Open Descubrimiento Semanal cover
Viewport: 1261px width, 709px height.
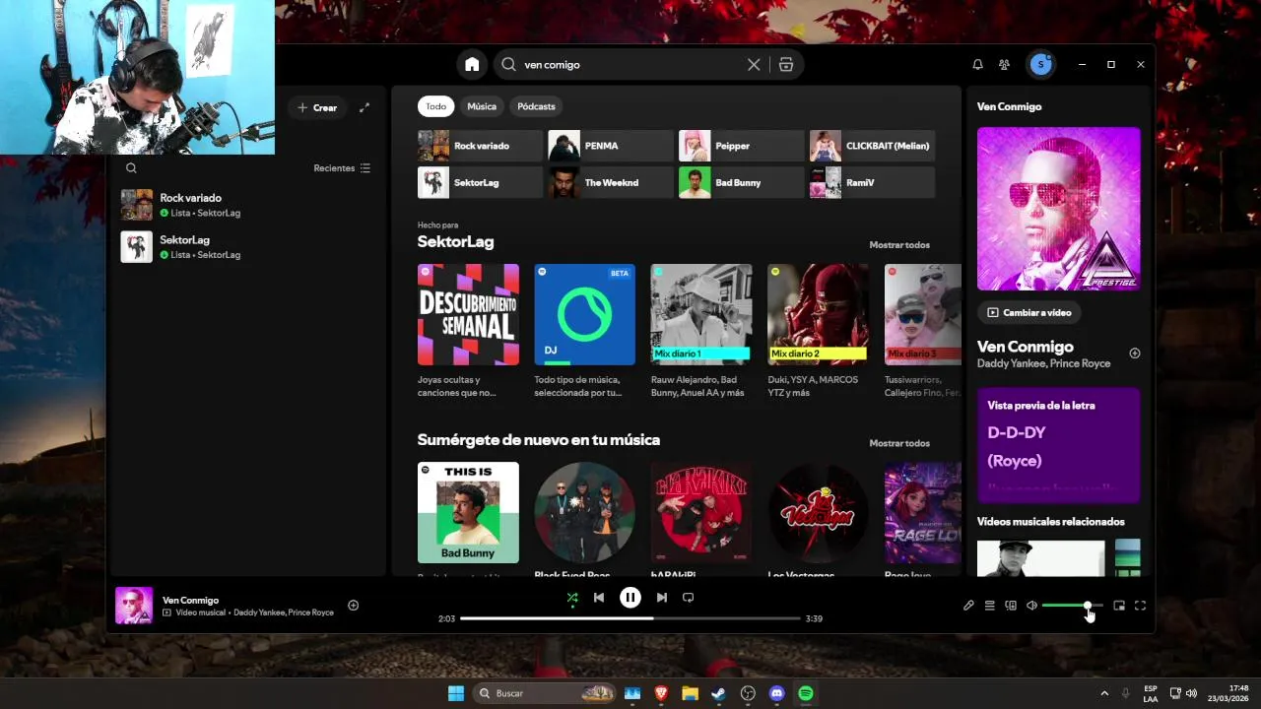pyautogui.click(x=468, y=314)
